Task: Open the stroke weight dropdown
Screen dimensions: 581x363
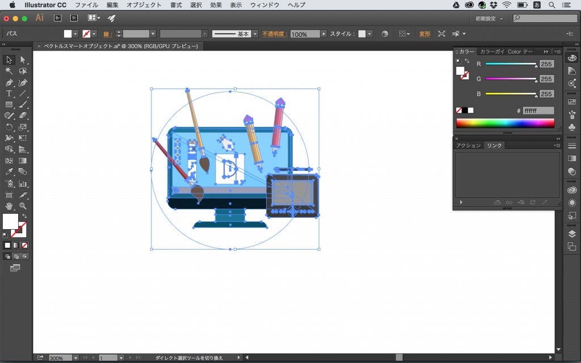Action: click(x=153, y=33)
